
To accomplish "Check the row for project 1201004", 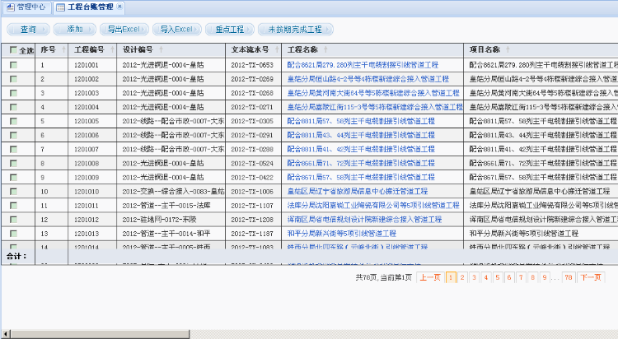I will (x=13, y=107).
